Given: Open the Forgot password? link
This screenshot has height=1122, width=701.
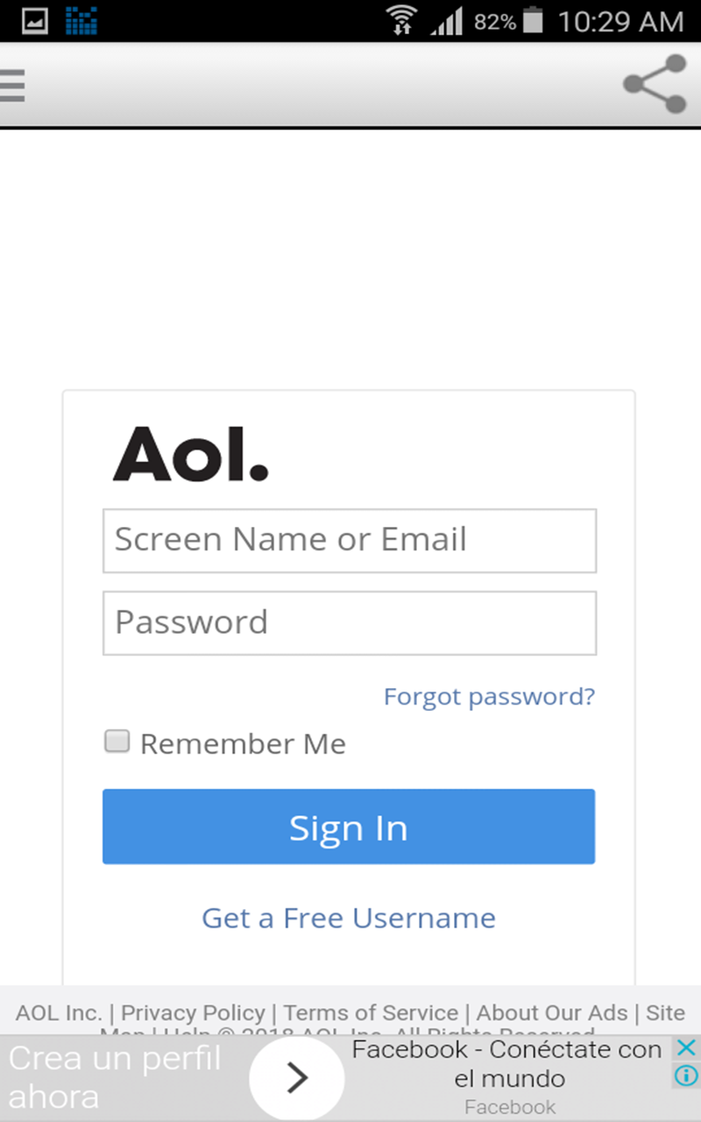Looking at the screenshot, I should 489,697.
